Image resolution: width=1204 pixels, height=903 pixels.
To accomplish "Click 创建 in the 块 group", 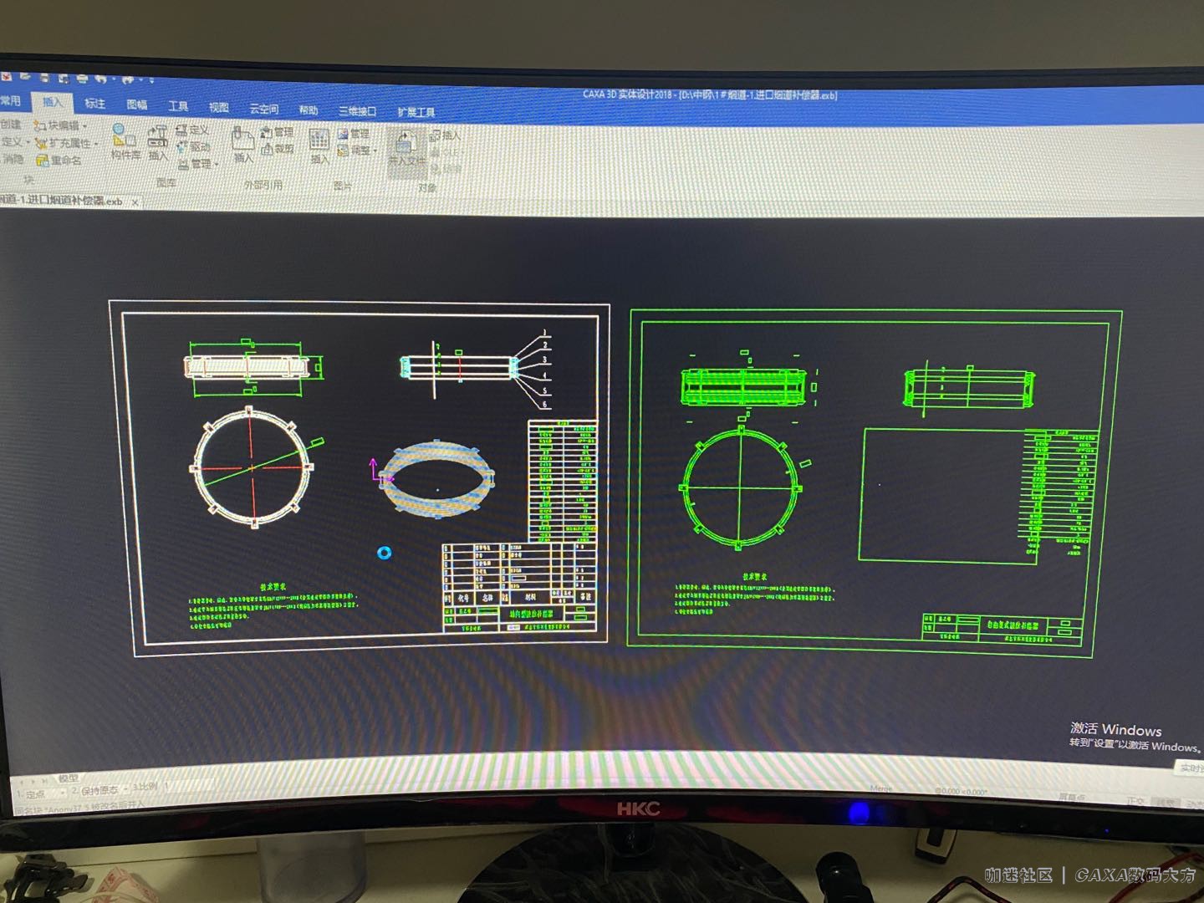I will click(11, 124).
